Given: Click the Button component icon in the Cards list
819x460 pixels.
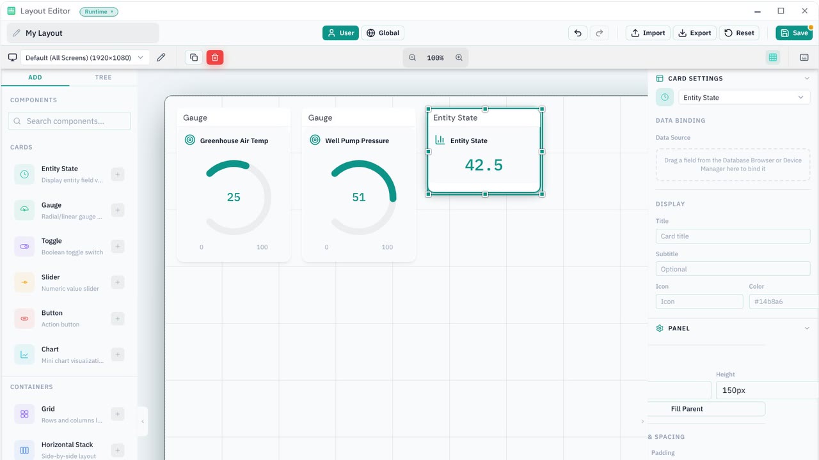Looking at the screenshot, I should (x=24, y=318).
